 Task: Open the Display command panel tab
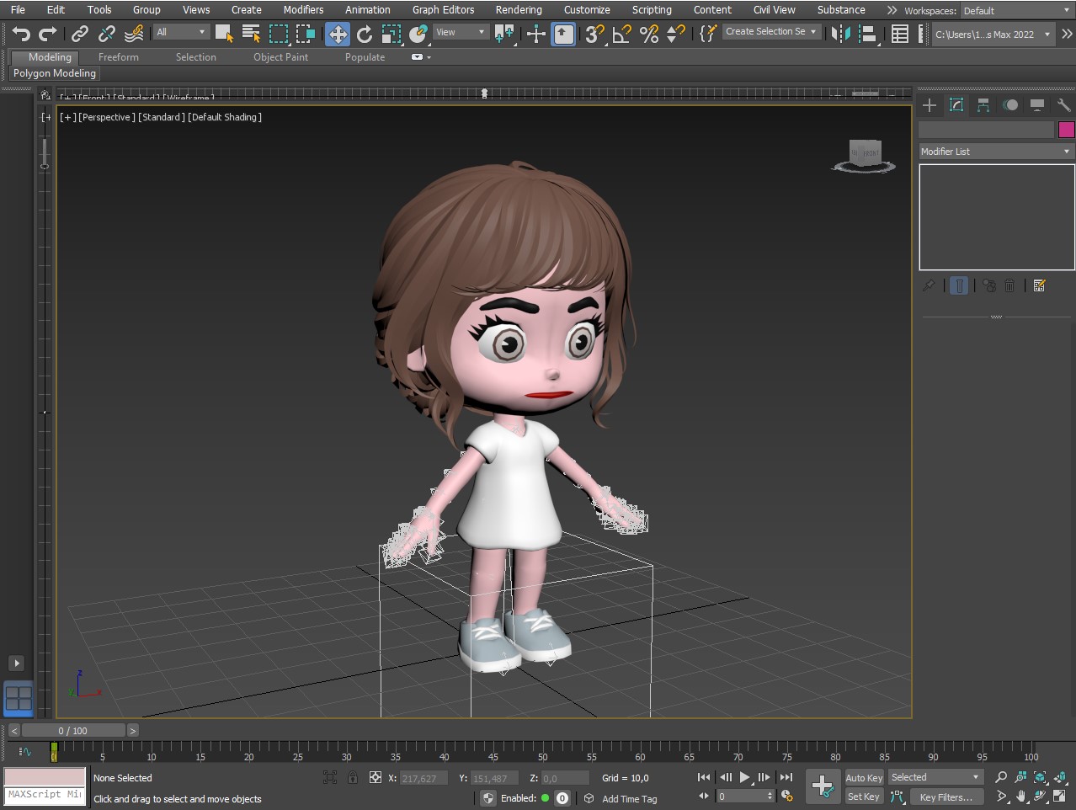point(1037,105)
